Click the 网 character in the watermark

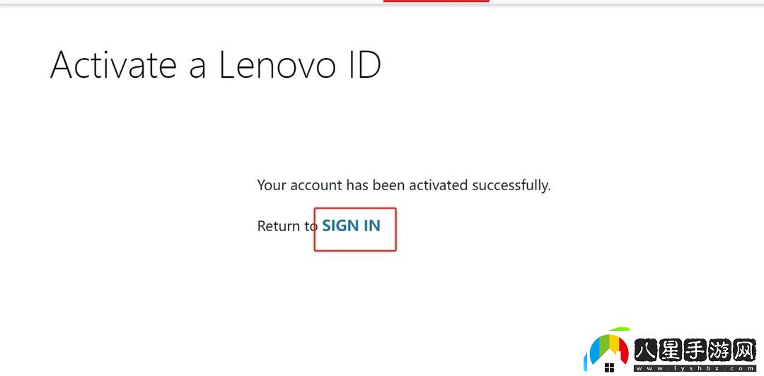pyautogui.click(x=742, y=351)
